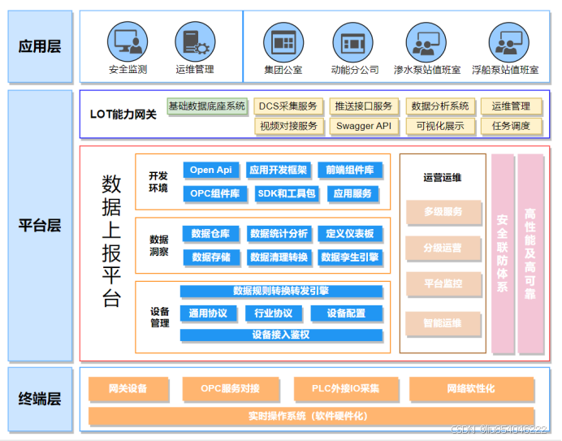Open the Open Api block

[211, 171]
